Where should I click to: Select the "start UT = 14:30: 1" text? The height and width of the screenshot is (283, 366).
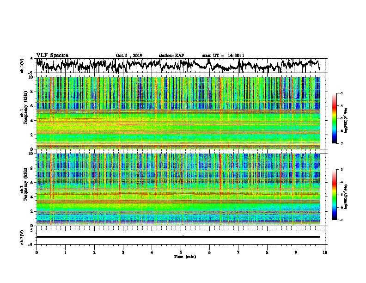pos(223,55)
